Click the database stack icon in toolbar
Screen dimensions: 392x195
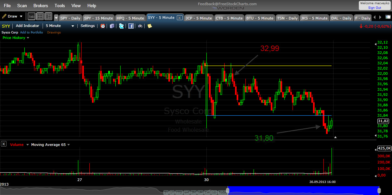tap(112, 26)
